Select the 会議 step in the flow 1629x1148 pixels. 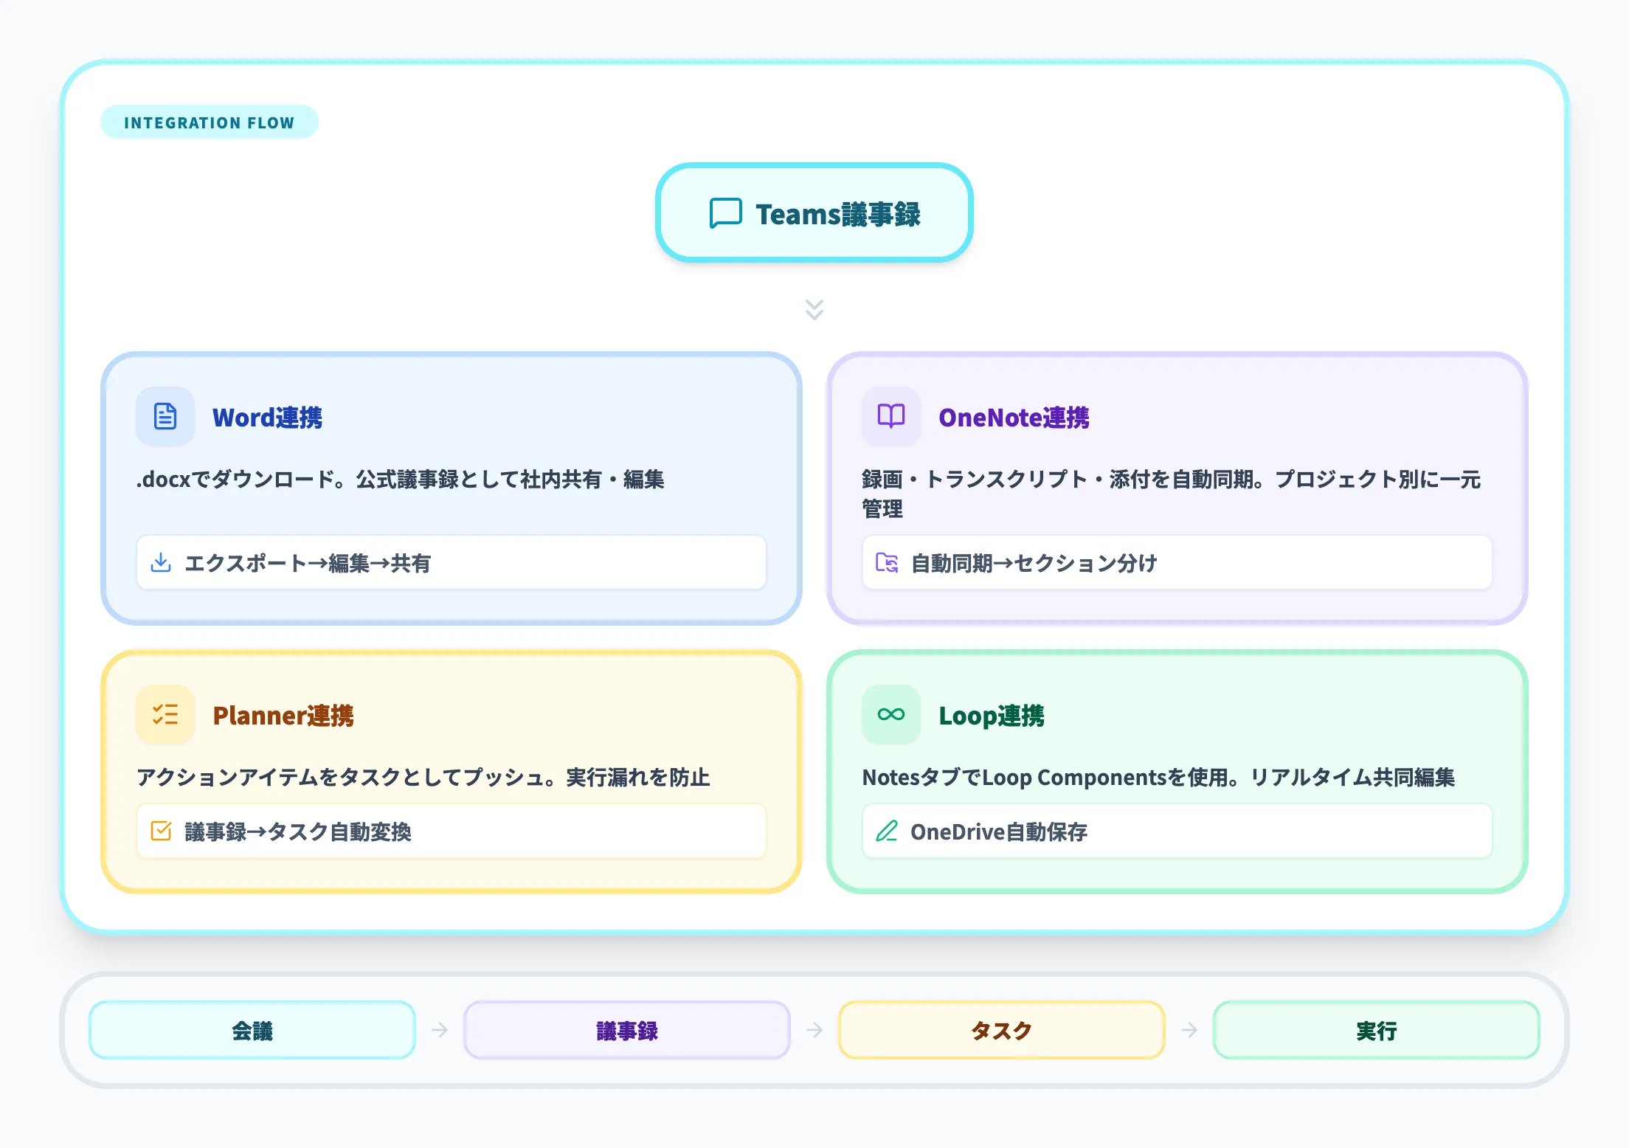[252, 1029]
